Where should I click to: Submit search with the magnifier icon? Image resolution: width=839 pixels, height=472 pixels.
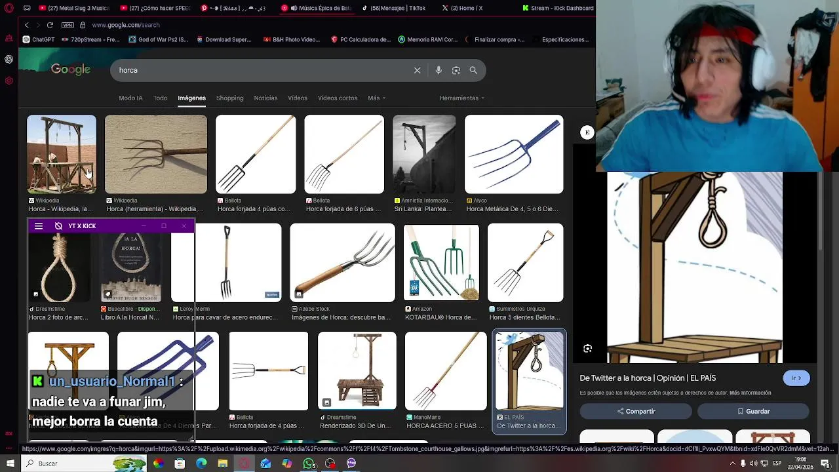pos(473,70)
